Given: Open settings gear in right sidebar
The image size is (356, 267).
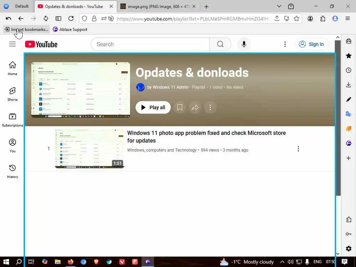Looking at the screenshot, I should (x=349, y=248).
